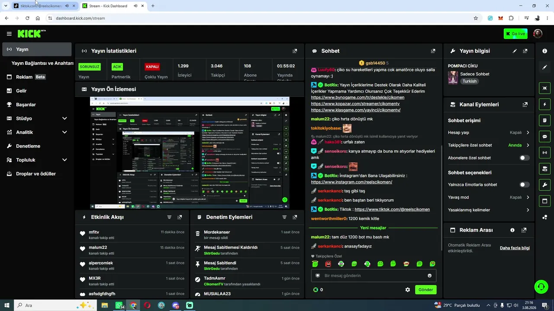The height and width of the screenshot is (311, 554).
Task: Click the Windows taskbar search box
Action: click(55, 305)
